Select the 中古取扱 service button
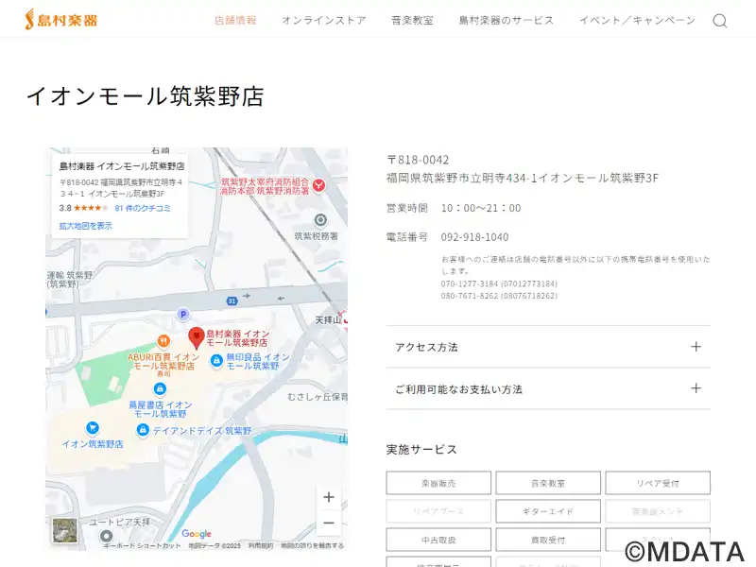The width and height of the screenshot is (756, 567). point(438,540)
